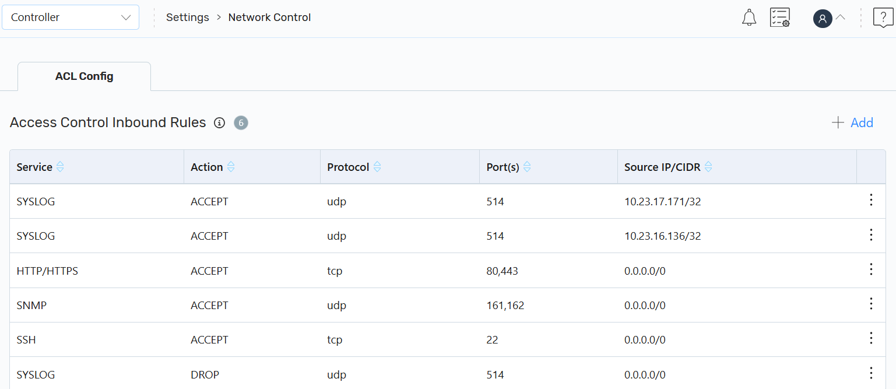Open actions menu for 10.23.17.171/32 SYSLOG rule
Screen dimensions: 896x389
(871, 200)
